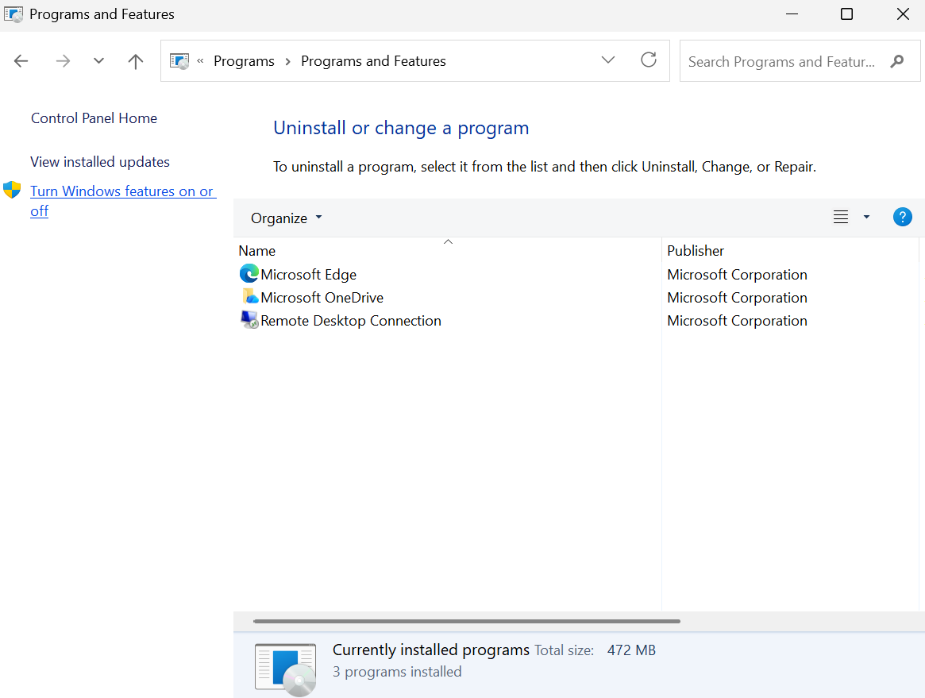Click the Microsoft OneDrive icon
925x698 pixels.
click(x=250, y=296)
